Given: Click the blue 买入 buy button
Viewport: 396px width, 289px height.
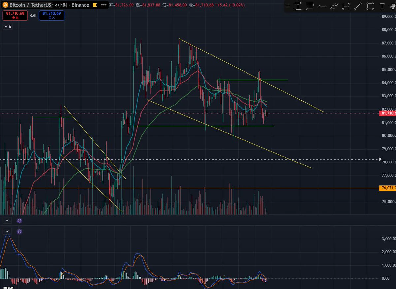Looking at the screenshot, I should 51,16.
